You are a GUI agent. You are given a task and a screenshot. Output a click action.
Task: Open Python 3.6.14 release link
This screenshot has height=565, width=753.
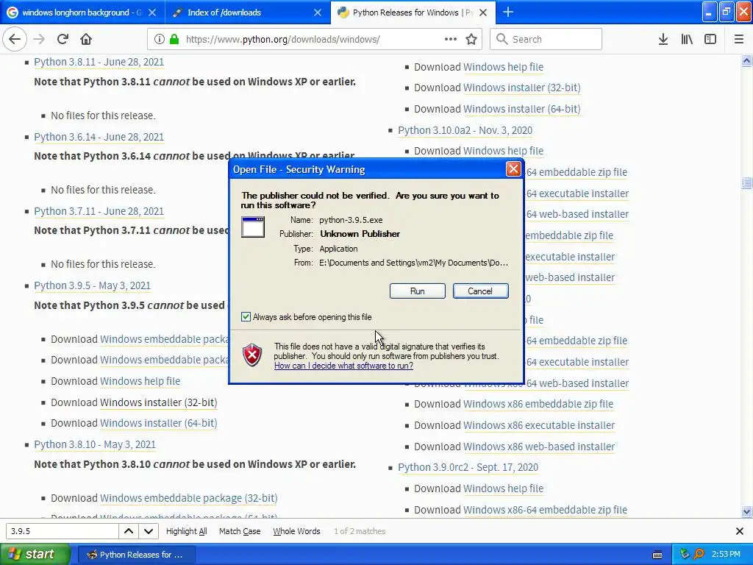[x=99, y=137]
